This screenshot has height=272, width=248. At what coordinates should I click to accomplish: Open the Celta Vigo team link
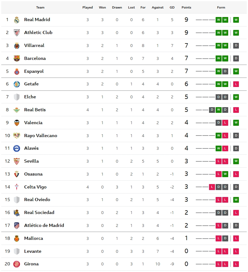[x=35, y=187]
